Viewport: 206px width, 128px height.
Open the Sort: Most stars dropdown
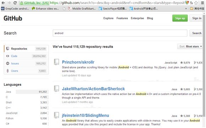190,47
